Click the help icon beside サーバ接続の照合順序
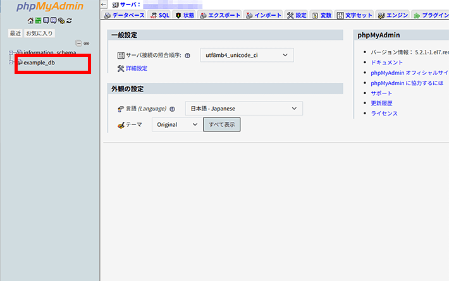 [x=187, y=56]
